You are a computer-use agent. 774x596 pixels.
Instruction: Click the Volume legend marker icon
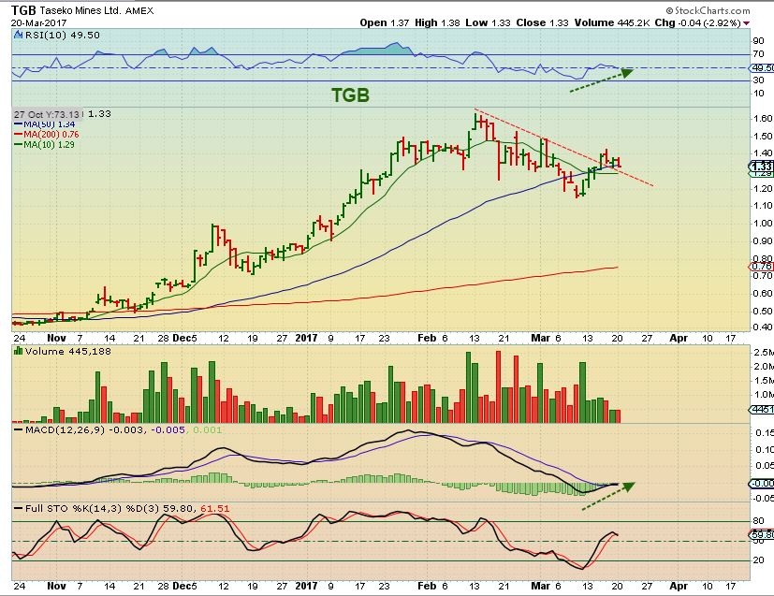click(x=17, y=350)
